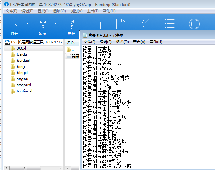This screenshot has width=215, height=170.
Task: Open Bandizip 帮助(H) menu
Action: [109, 11]
